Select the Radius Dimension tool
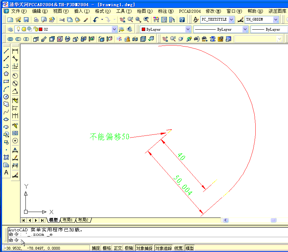The image size is (288, 252). click(15, 76)
